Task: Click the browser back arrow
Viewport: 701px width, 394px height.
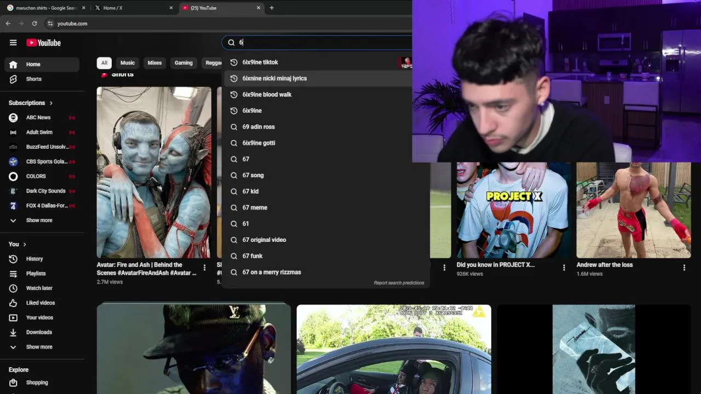Action: pyautogui.click(x=8, y=24)
